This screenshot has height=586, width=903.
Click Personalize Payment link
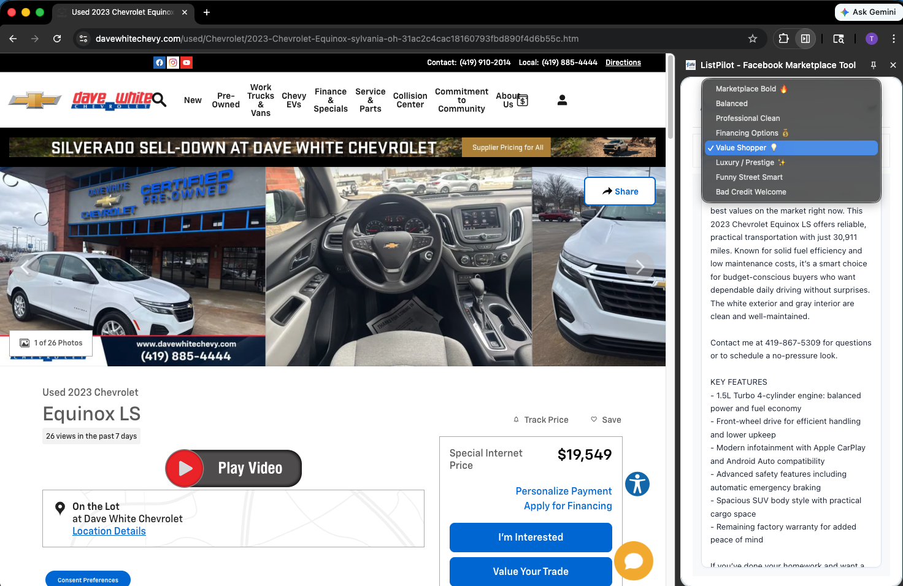pos(564,491)
